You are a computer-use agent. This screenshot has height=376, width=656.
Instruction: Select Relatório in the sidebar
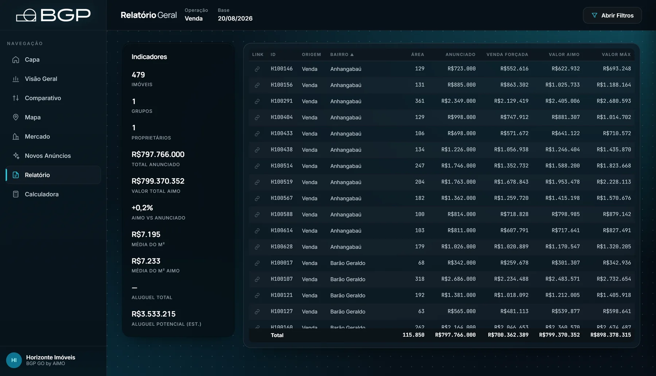pos(53,175)
